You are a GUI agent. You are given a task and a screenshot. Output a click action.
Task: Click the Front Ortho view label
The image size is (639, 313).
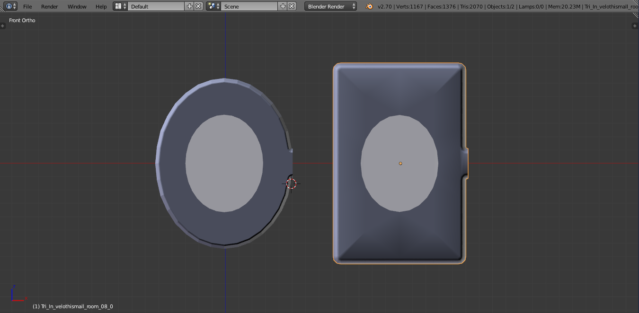coord(22,20)
